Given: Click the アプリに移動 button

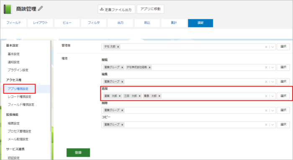Looking at the screenshot, I should 150,9.
